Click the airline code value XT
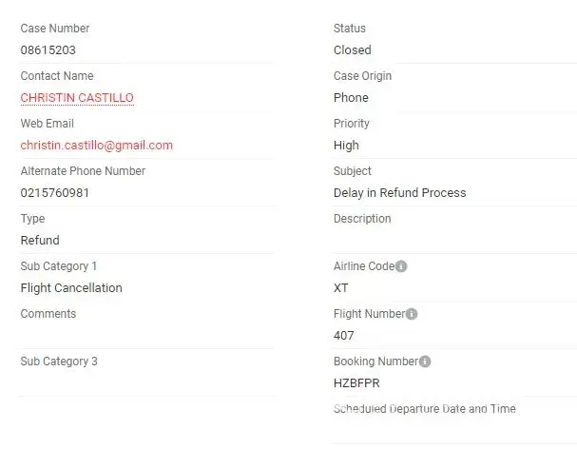The height and width of the screenshot is (450, 577). click(341, 288)
